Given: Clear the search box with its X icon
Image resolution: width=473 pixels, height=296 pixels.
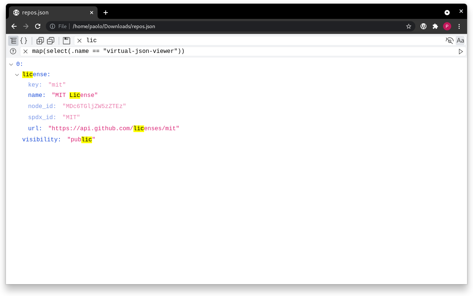Looking at the screenshot, I should (x=79, y=41).
